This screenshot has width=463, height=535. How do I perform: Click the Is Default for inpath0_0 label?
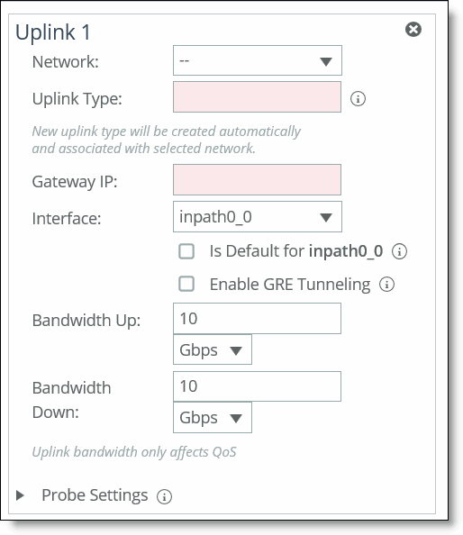[x=295, y=251]
